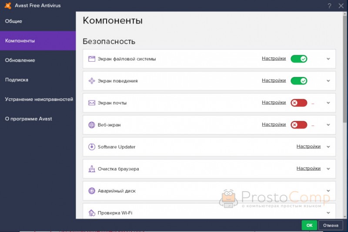Open the Общие settings section
The height and width of the screenshot is (232, 348).
pos(38,21)
